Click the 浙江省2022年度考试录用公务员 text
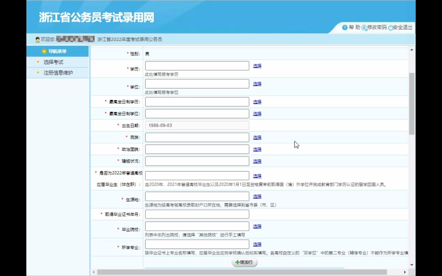The width and height of the screenshot is (442, 276). click(x=130, y=39)
